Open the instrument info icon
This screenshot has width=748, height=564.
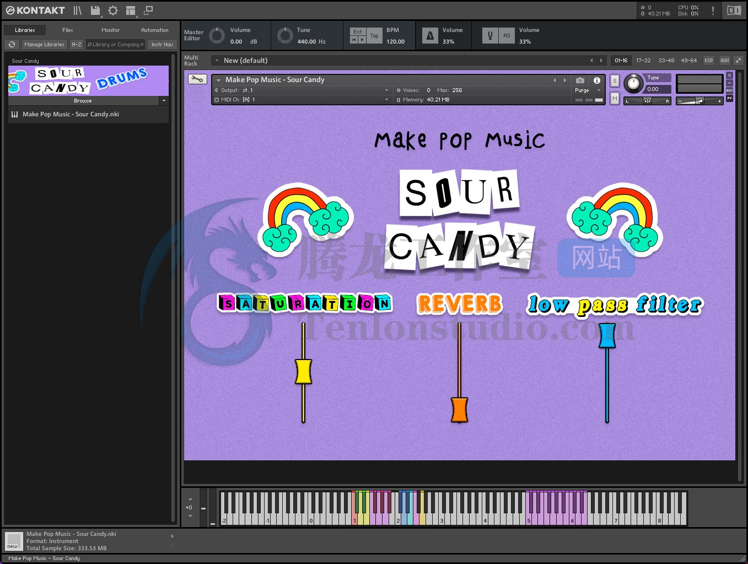(596, 80)
